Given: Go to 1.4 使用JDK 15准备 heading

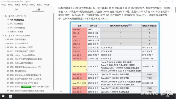Looking at the screenshot, I should [x=15, y=32].
